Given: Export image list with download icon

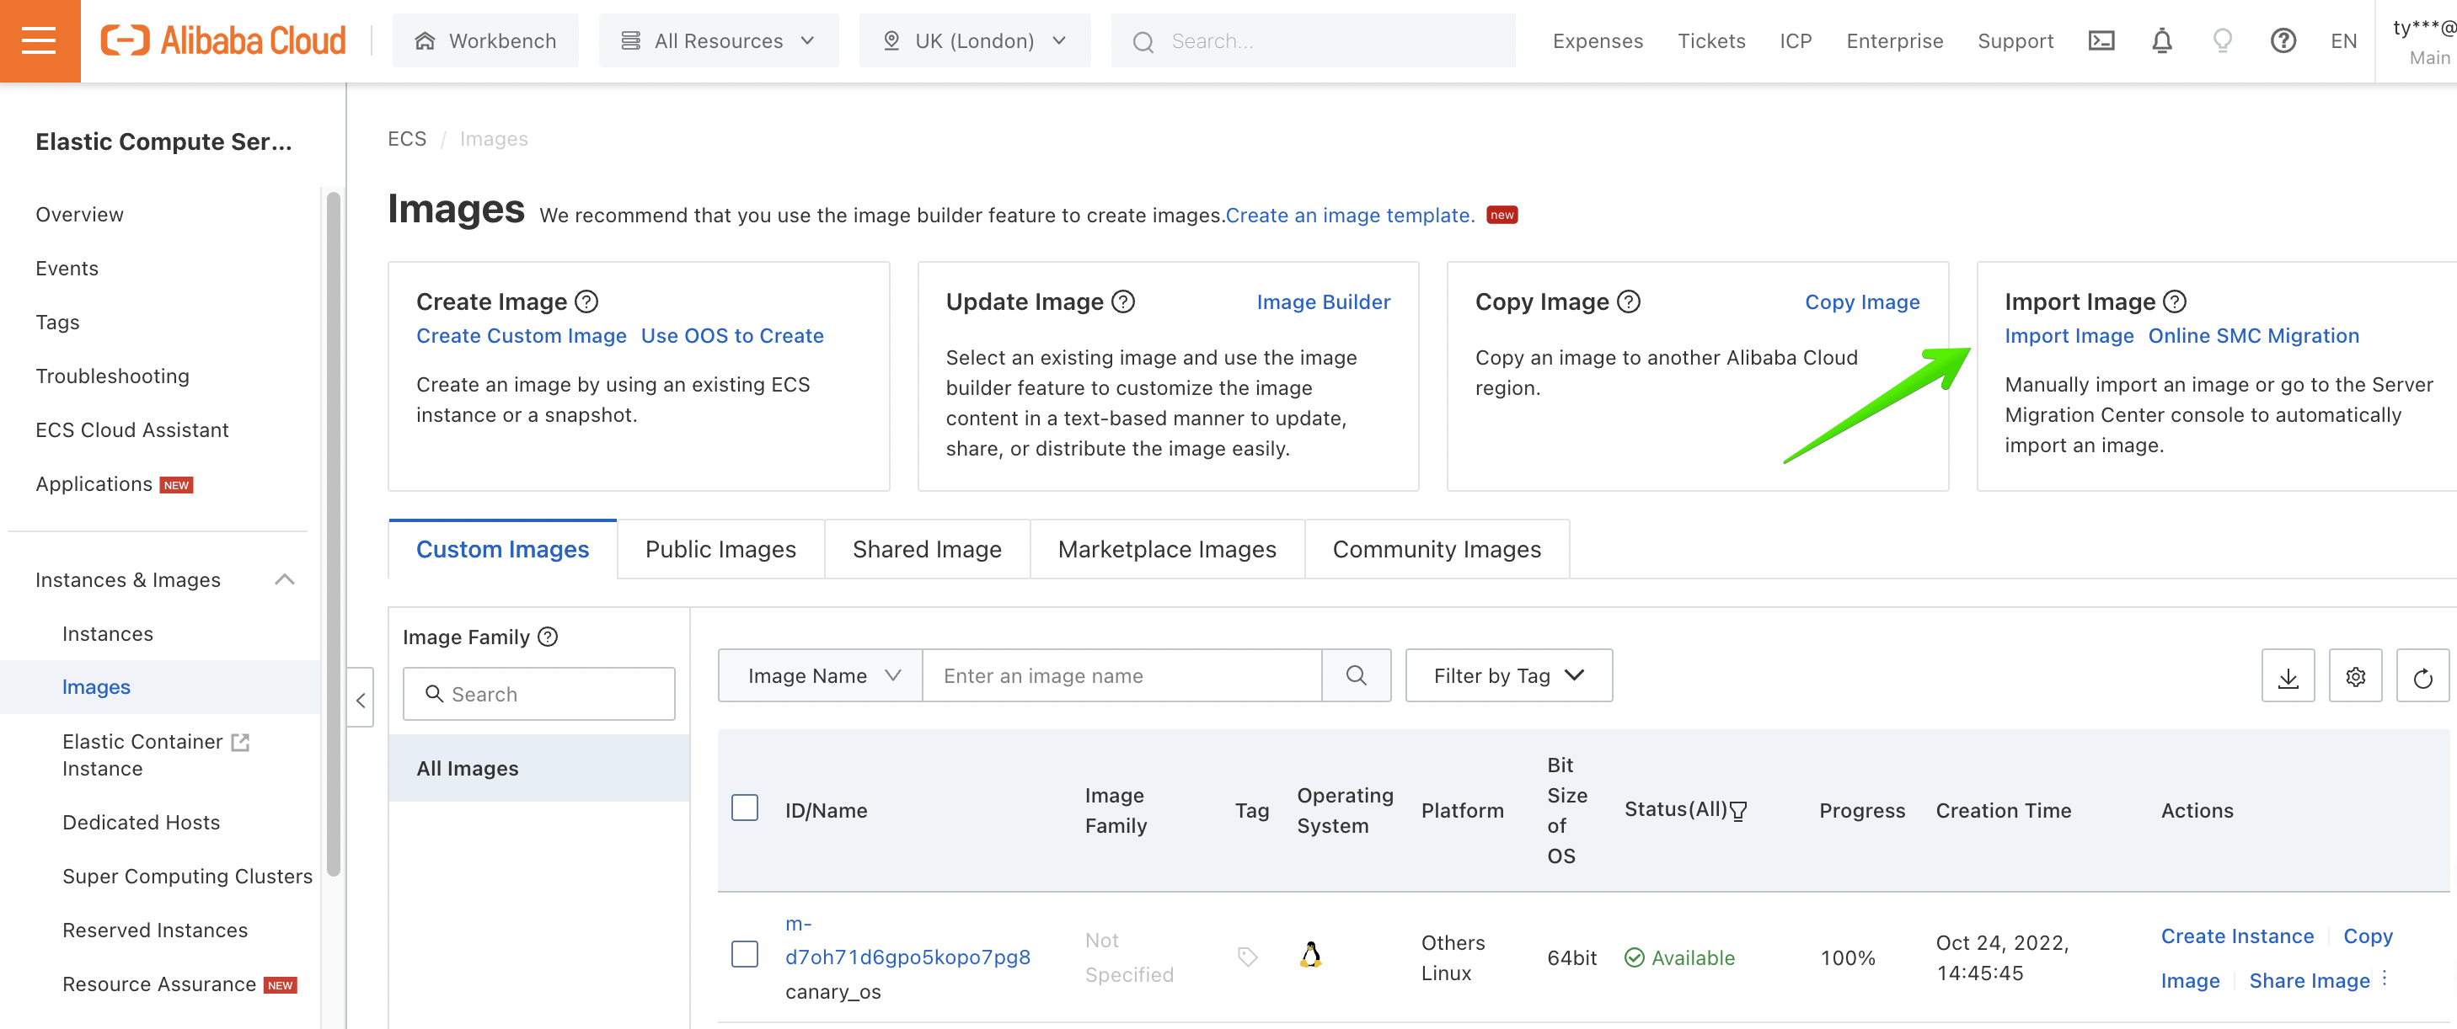Looking at the screenshot, I should (2288, 676).
